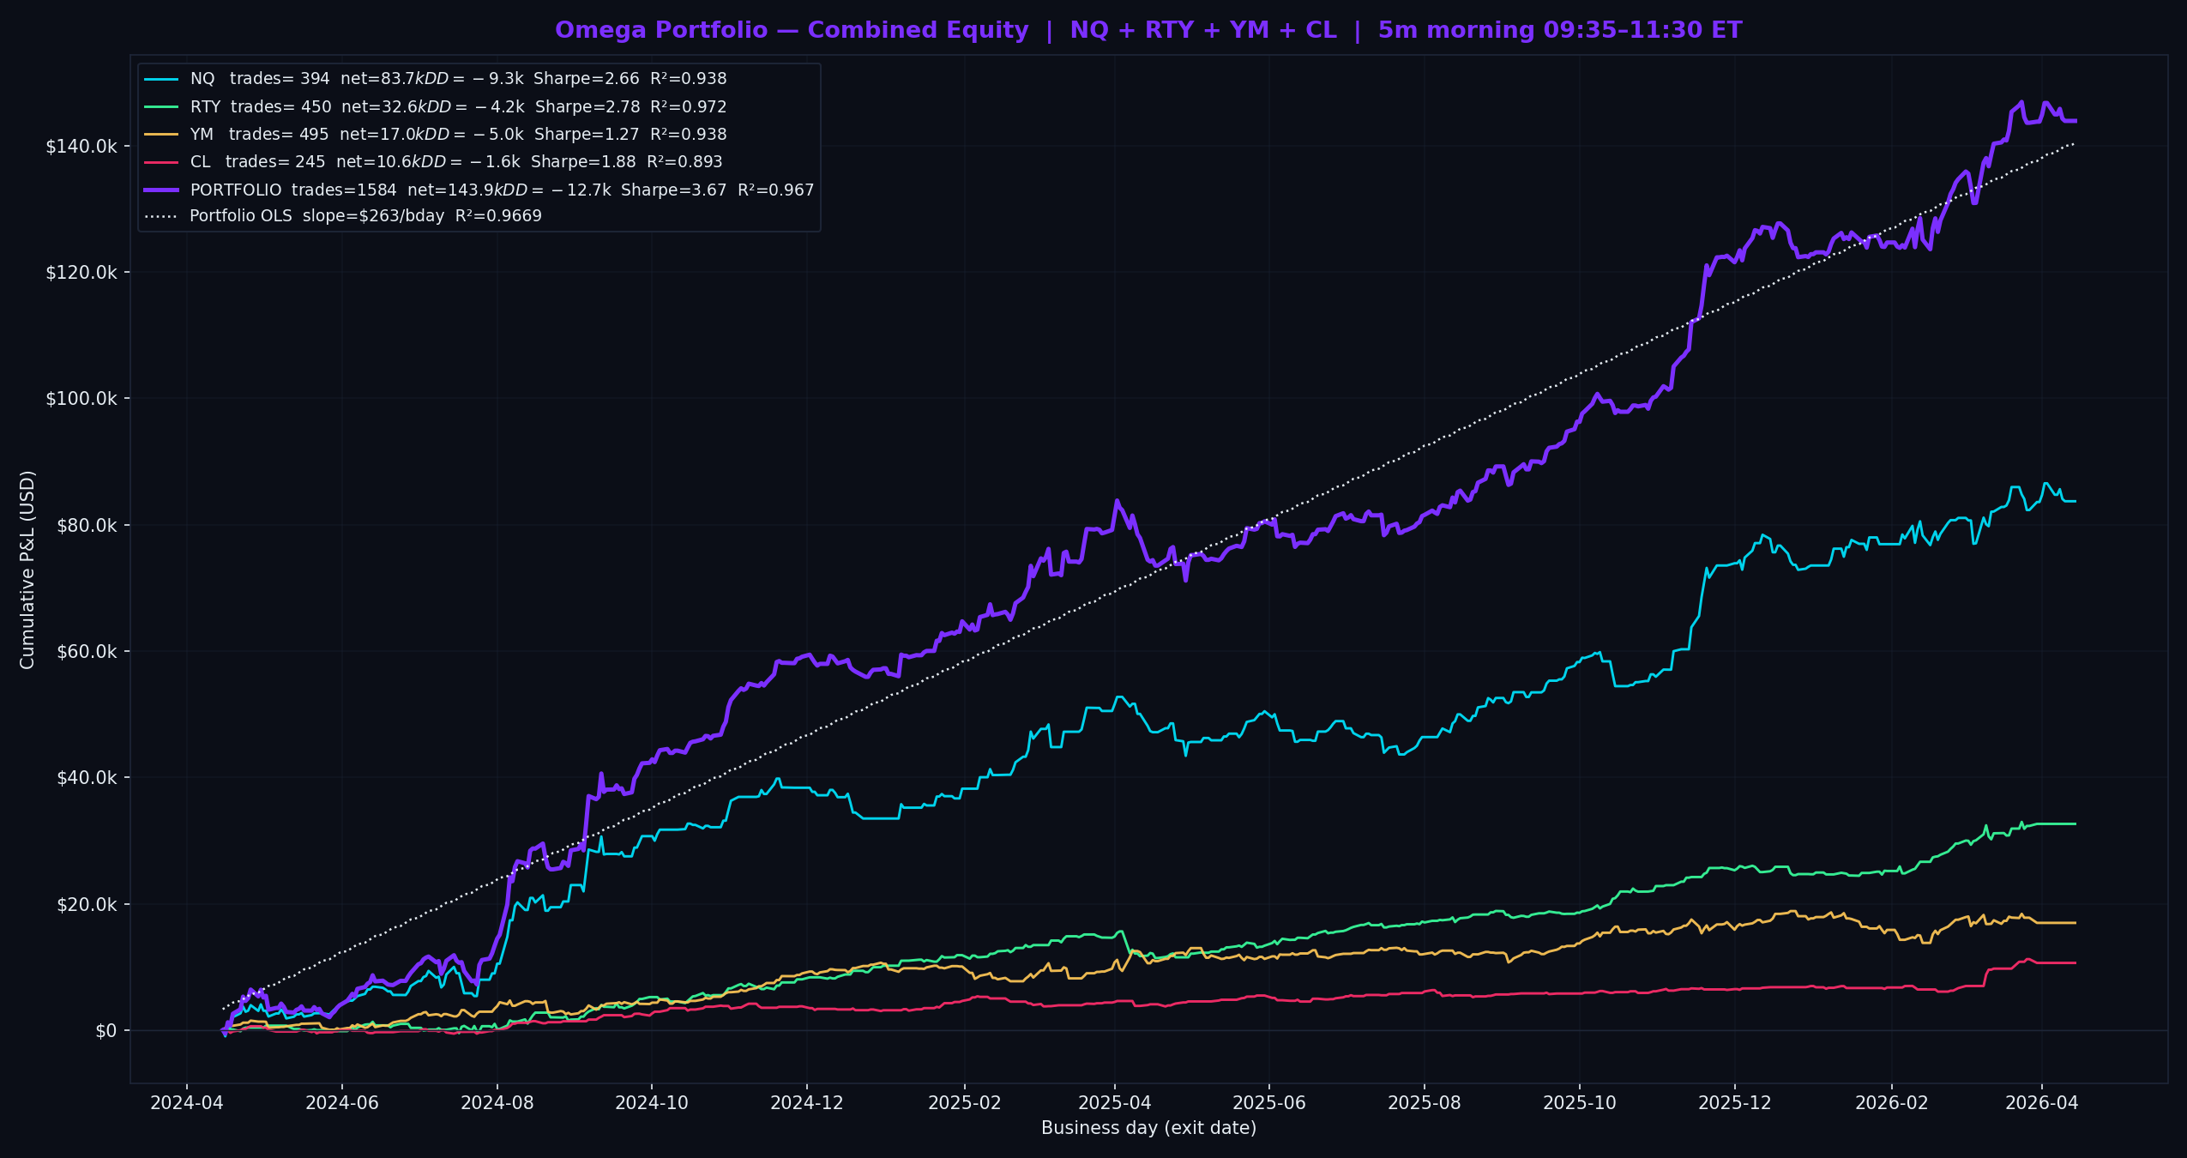Click the red CL legend line swatch
The image size is (2187, 1158).
click(161, 162)
